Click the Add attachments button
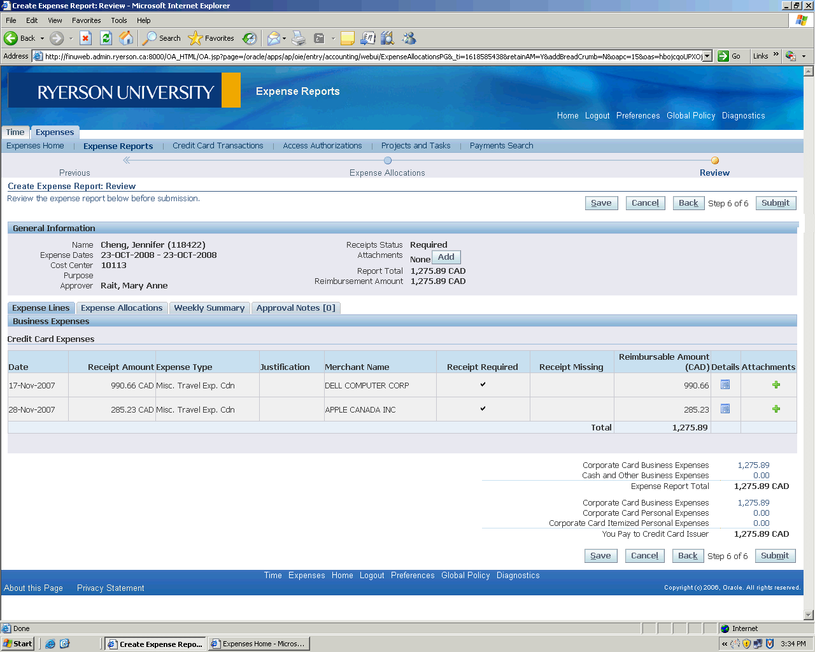 (446, 257)
